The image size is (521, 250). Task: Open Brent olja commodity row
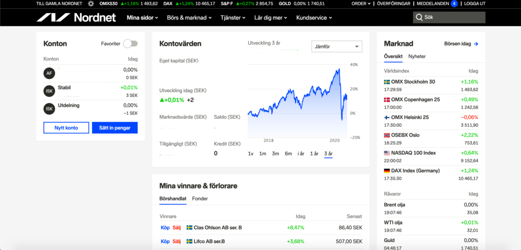pyautogui.click(x=431, y=208)
